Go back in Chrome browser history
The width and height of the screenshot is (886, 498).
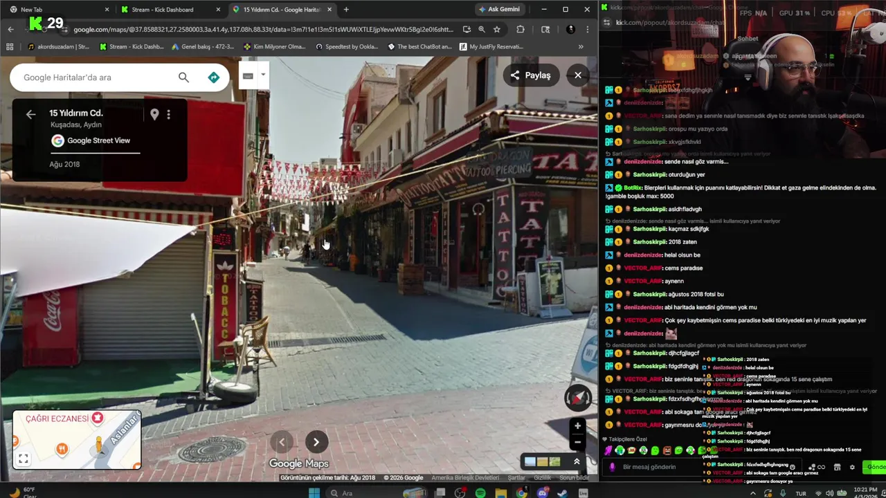(x=10, y=29)
